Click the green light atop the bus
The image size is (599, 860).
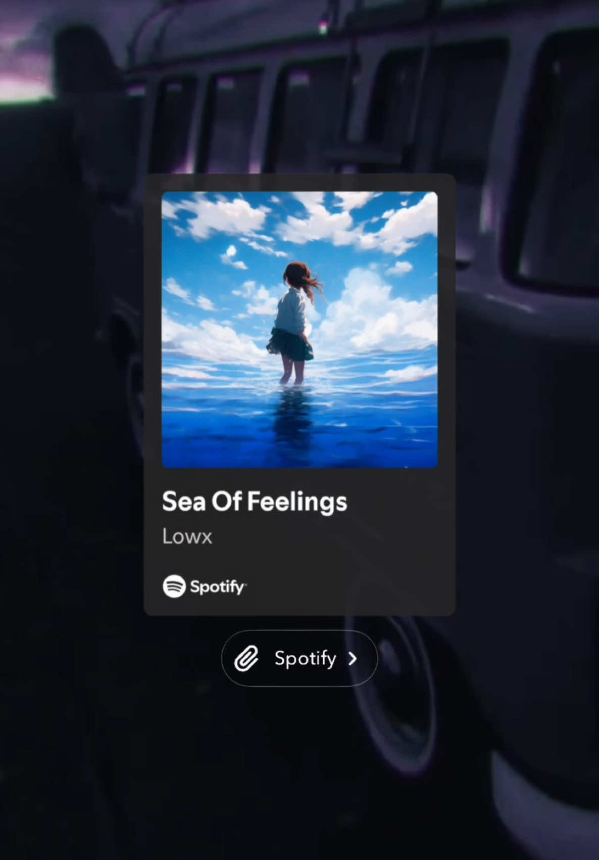pos(323,28)
